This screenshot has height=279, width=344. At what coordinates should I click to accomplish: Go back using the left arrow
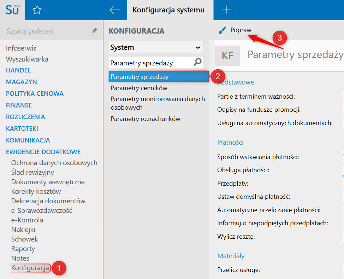[x=115, y=10]
